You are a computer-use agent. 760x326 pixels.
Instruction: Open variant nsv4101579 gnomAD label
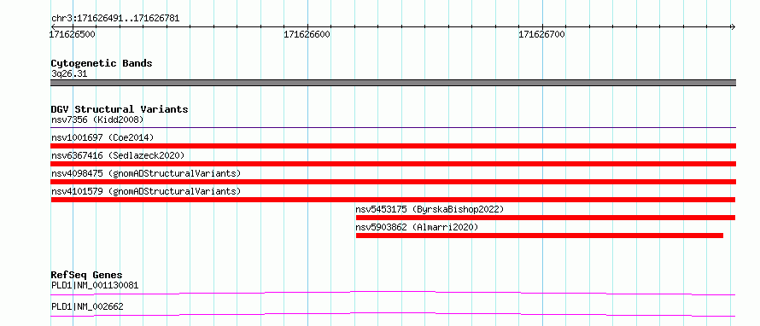[146, 191]
